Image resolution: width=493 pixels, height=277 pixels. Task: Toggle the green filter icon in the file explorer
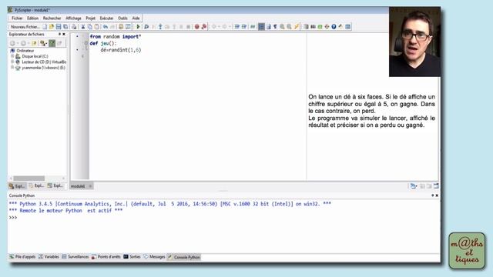coord(52,43)
